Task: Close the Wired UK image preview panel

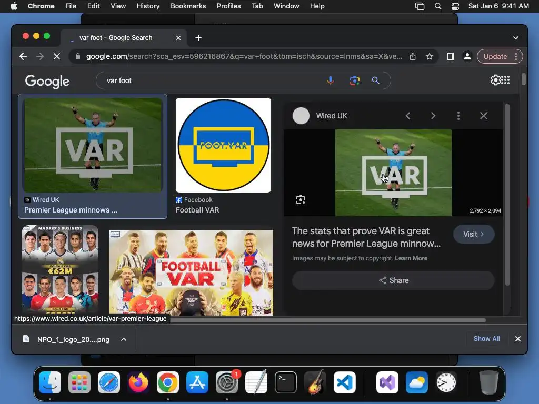Action: pos(484,116)
